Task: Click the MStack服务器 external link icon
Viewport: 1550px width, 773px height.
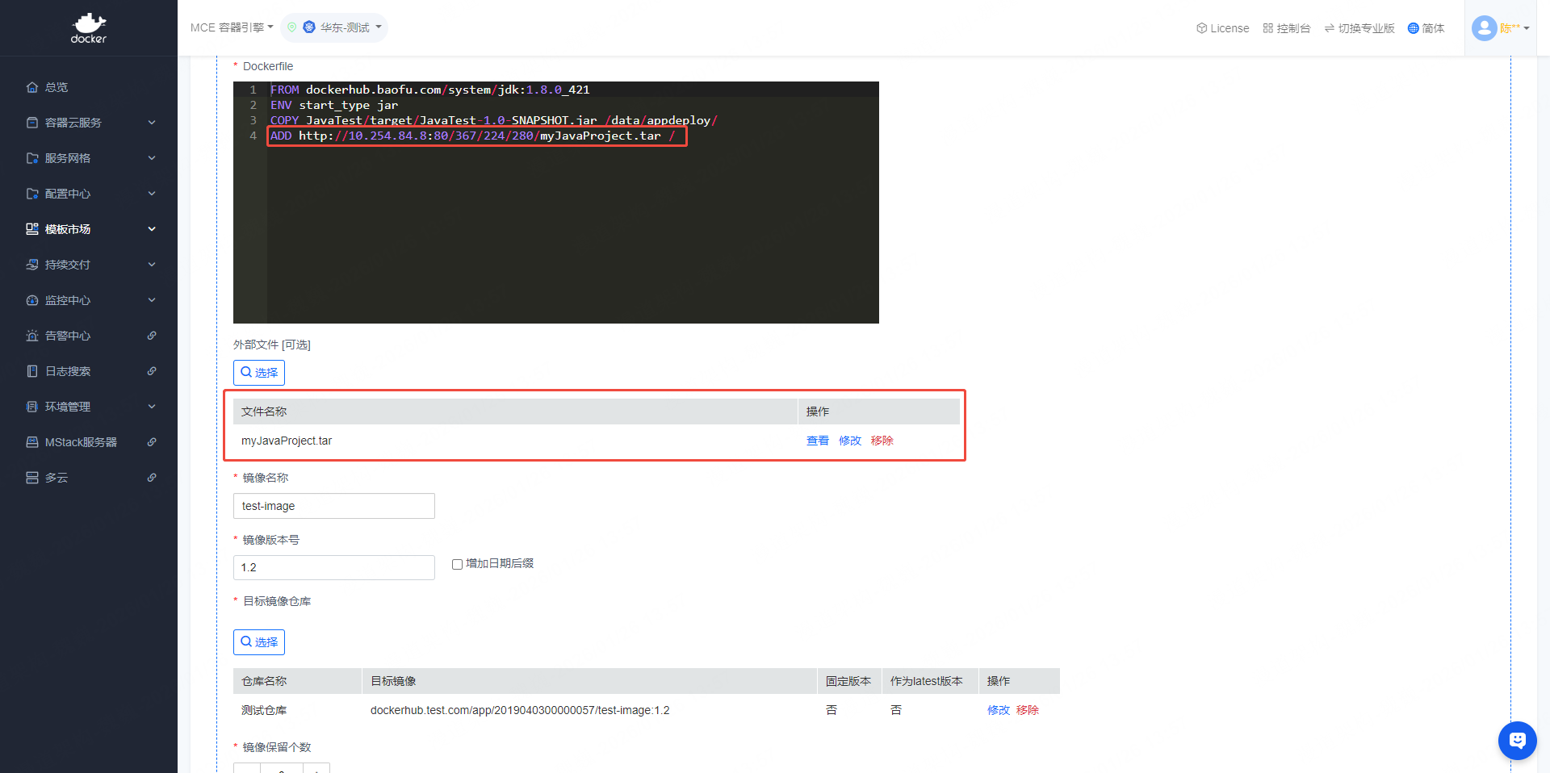Action: 152,442
